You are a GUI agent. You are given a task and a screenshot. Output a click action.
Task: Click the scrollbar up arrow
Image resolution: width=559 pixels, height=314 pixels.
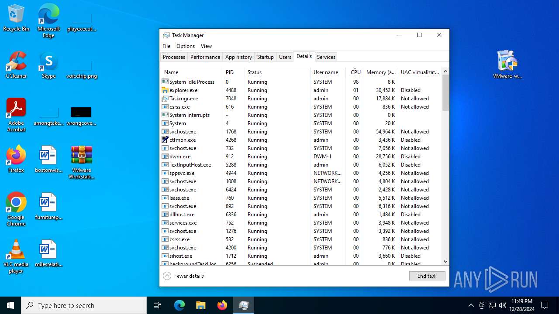click(x=445, y=71)
